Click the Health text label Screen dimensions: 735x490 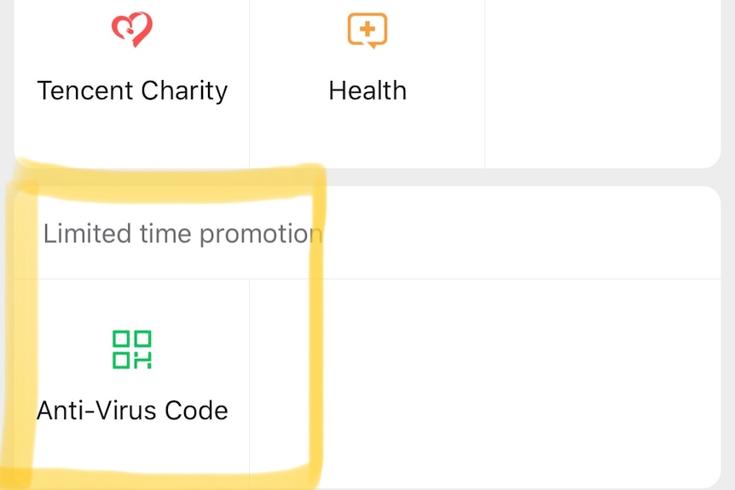pos(367,90)
